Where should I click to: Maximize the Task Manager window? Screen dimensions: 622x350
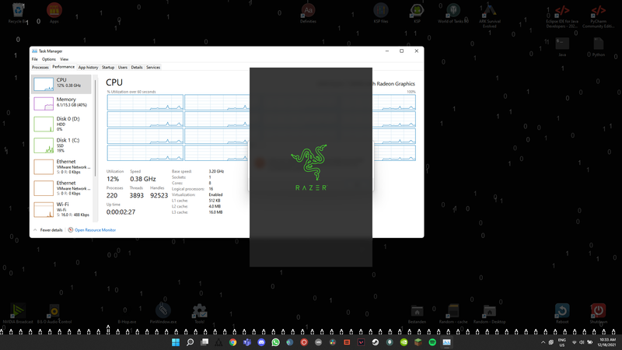(401, 51)
